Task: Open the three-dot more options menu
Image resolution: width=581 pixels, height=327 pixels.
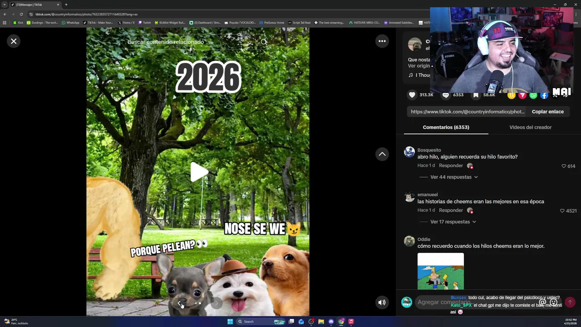Action: (382, 41)
